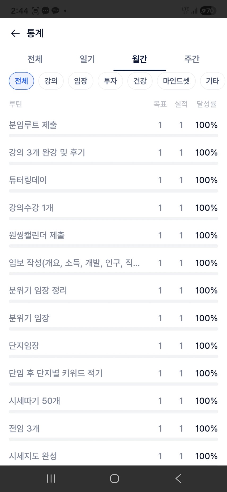Filter by the 임장 category chip
Viewport: 227px width, 492px height.
81,81
